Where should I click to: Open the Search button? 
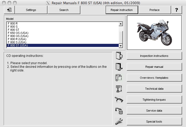(x=64, y=10)
